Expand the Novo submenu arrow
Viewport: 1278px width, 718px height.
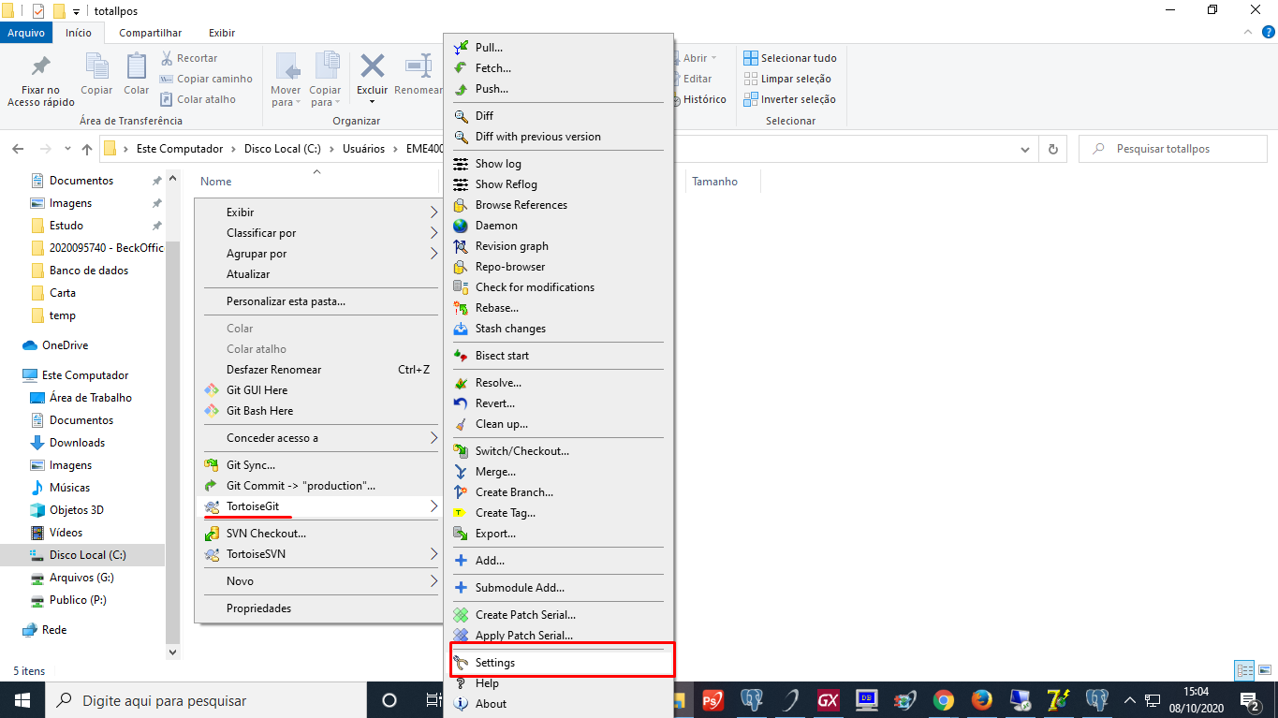433,581
